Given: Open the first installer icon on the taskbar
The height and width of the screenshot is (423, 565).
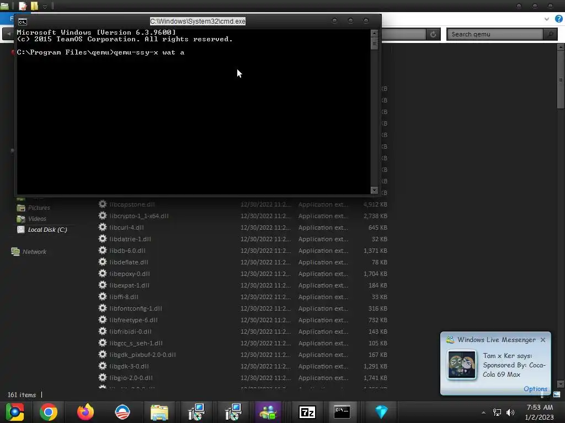Looking at the screenshot, I should [x=196, y=412].
